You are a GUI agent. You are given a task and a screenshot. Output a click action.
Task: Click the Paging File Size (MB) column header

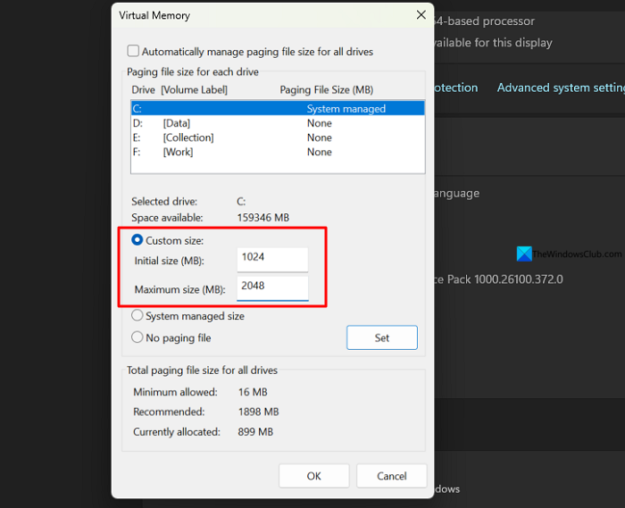(x=327, y=89)
